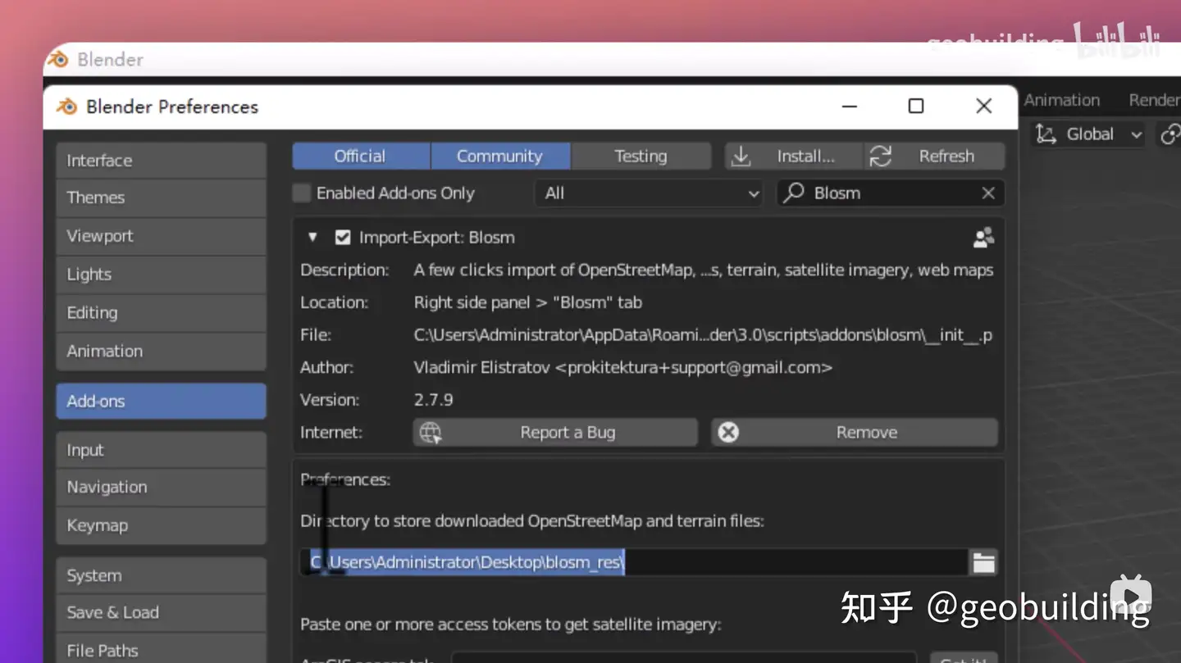Disable the Import-Export: Blosm add-on
Viewport: 1181px width, 663px height.
343,238
